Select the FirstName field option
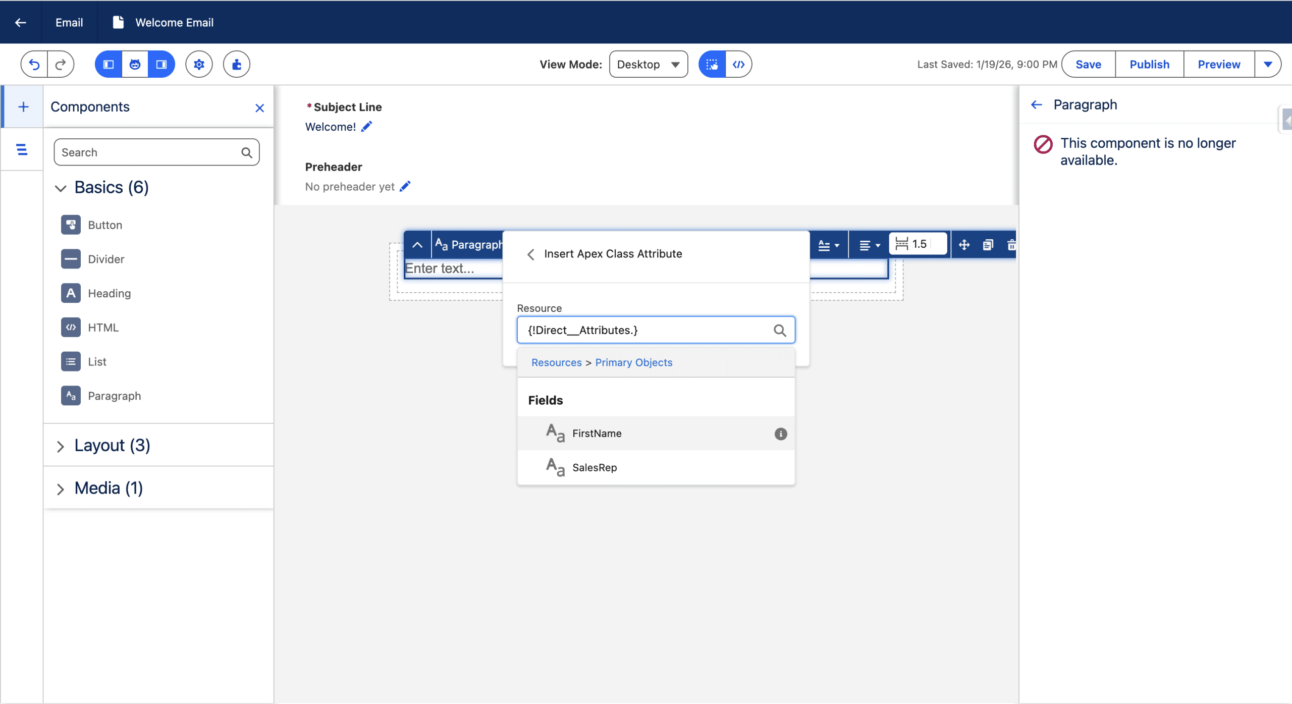The image size is (1292, 704). tap(597, 434)
